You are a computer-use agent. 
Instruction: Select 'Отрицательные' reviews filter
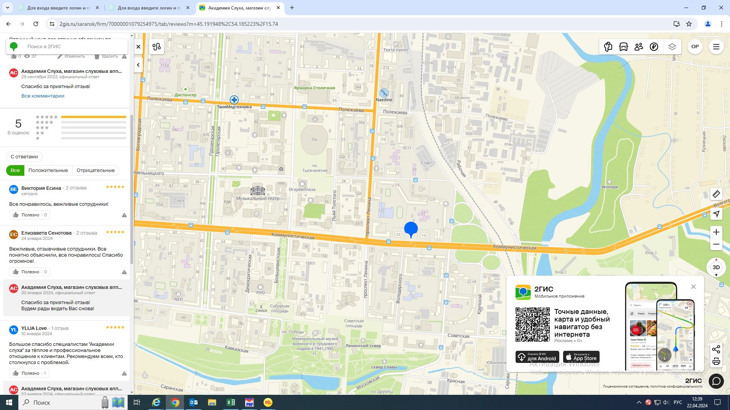click(x=95, y=170)
